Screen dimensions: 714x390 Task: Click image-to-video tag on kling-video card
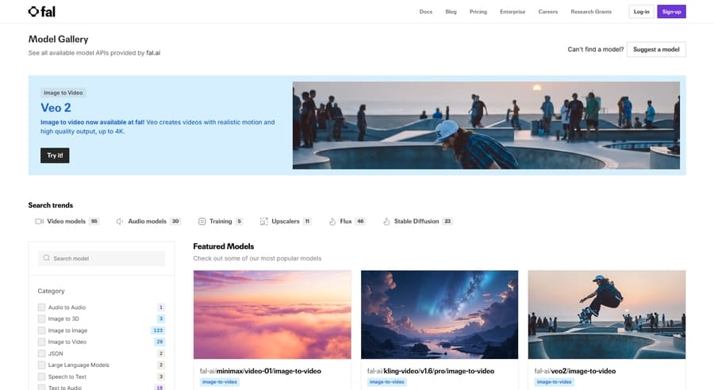point(387,382)
